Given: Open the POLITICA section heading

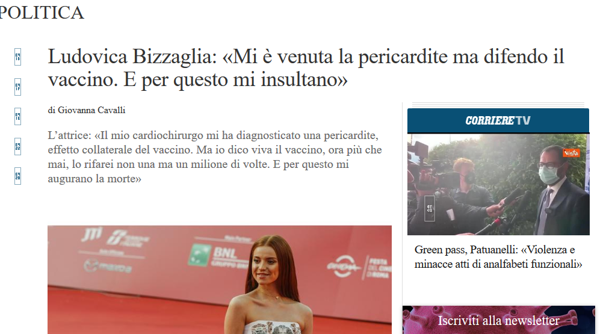Looking at the screenshot, I should click(x=42, y=13).
